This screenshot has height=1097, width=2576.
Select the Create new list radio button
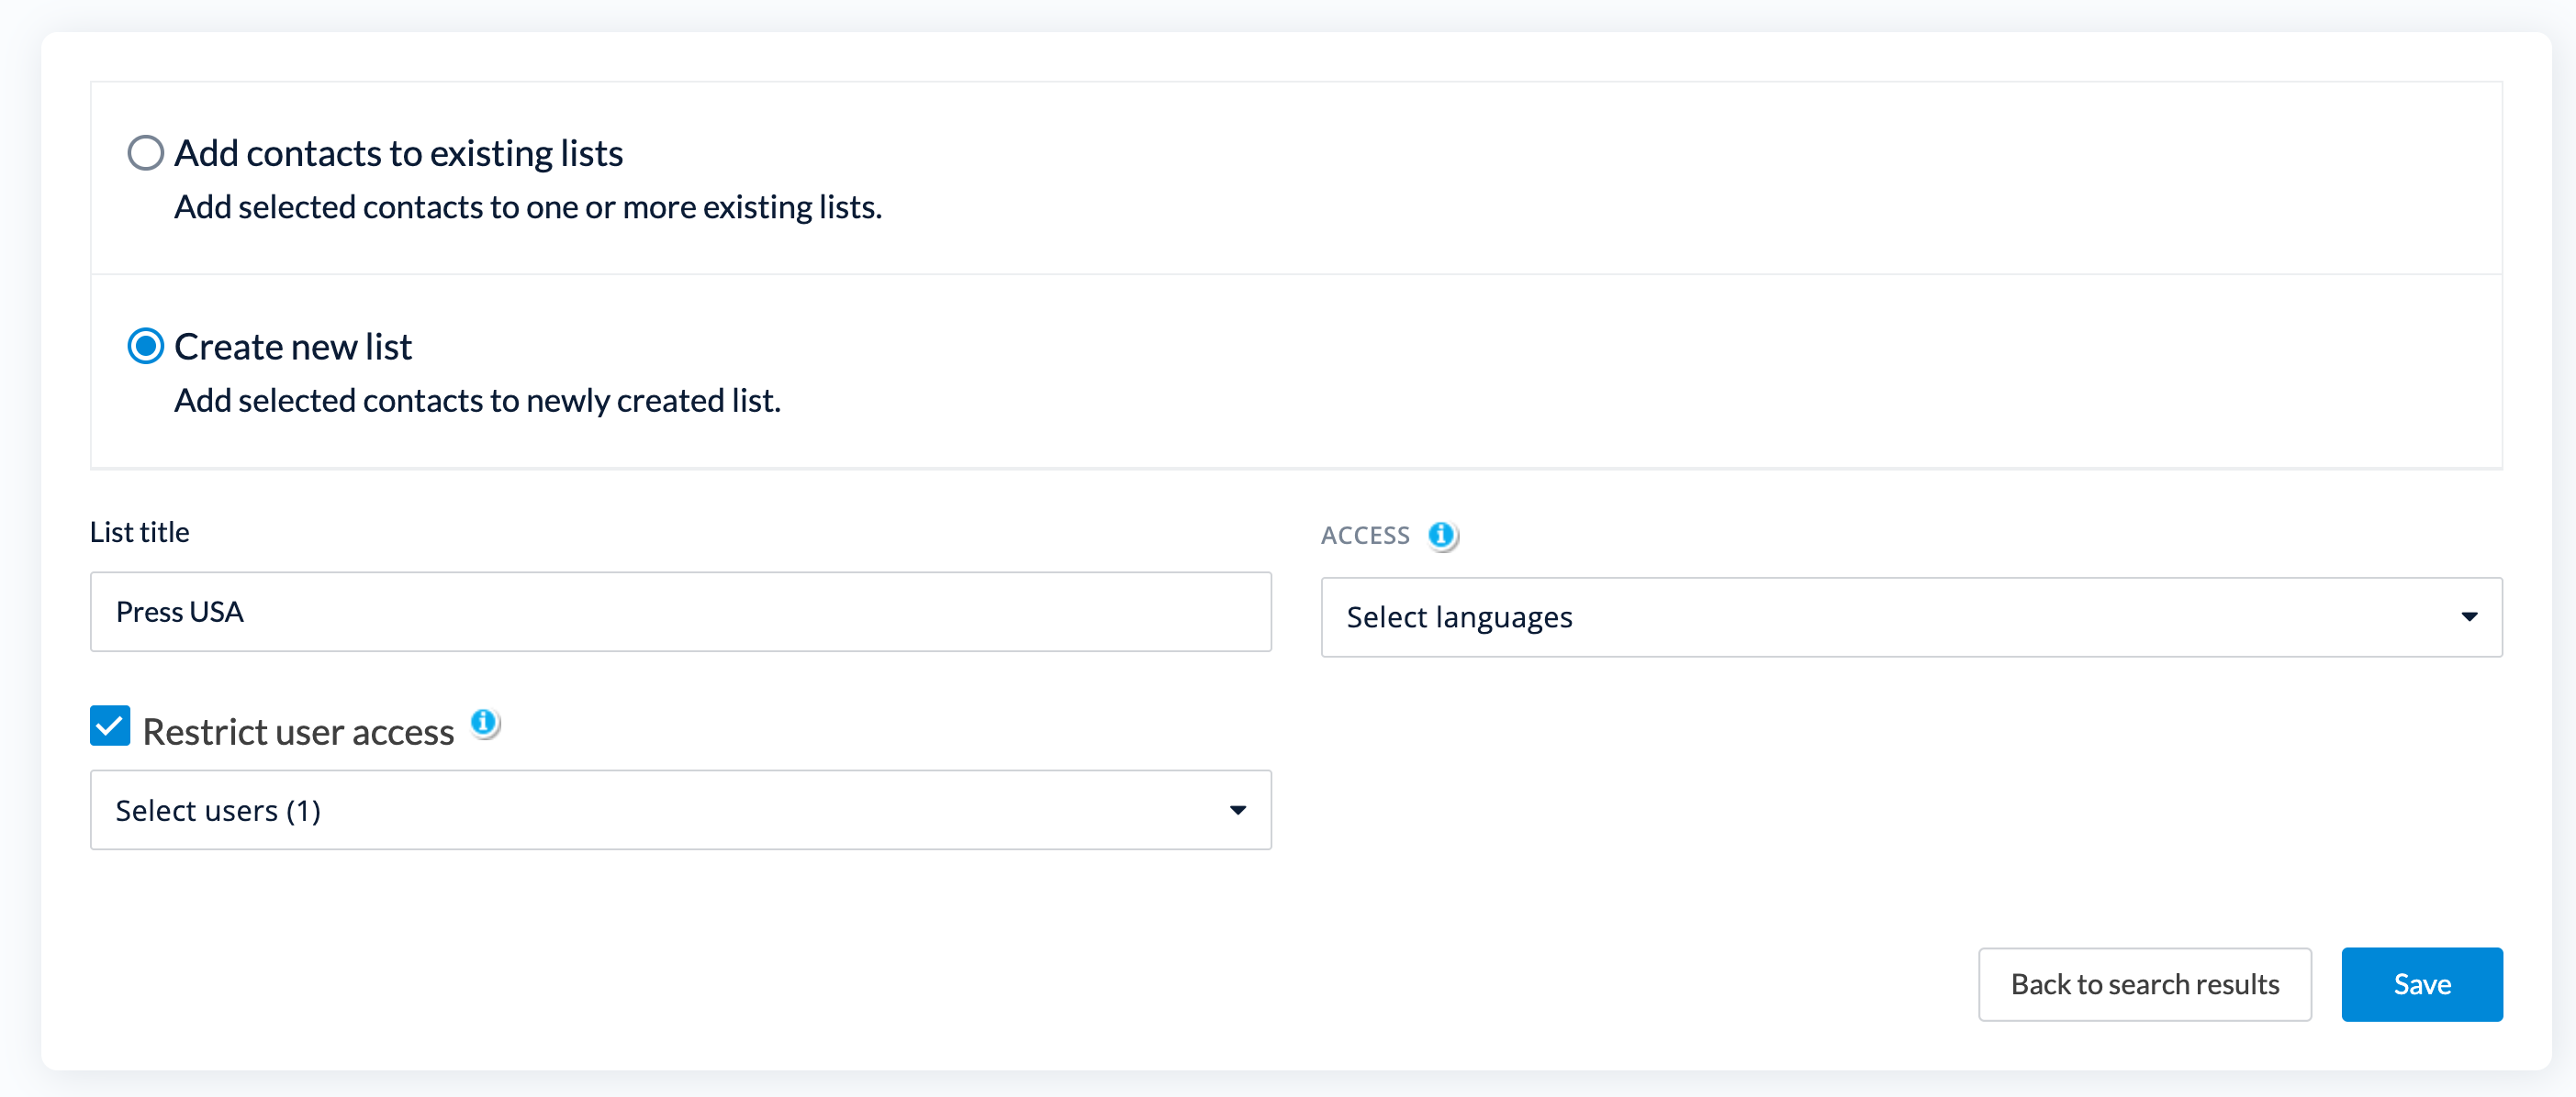(146, 347)
